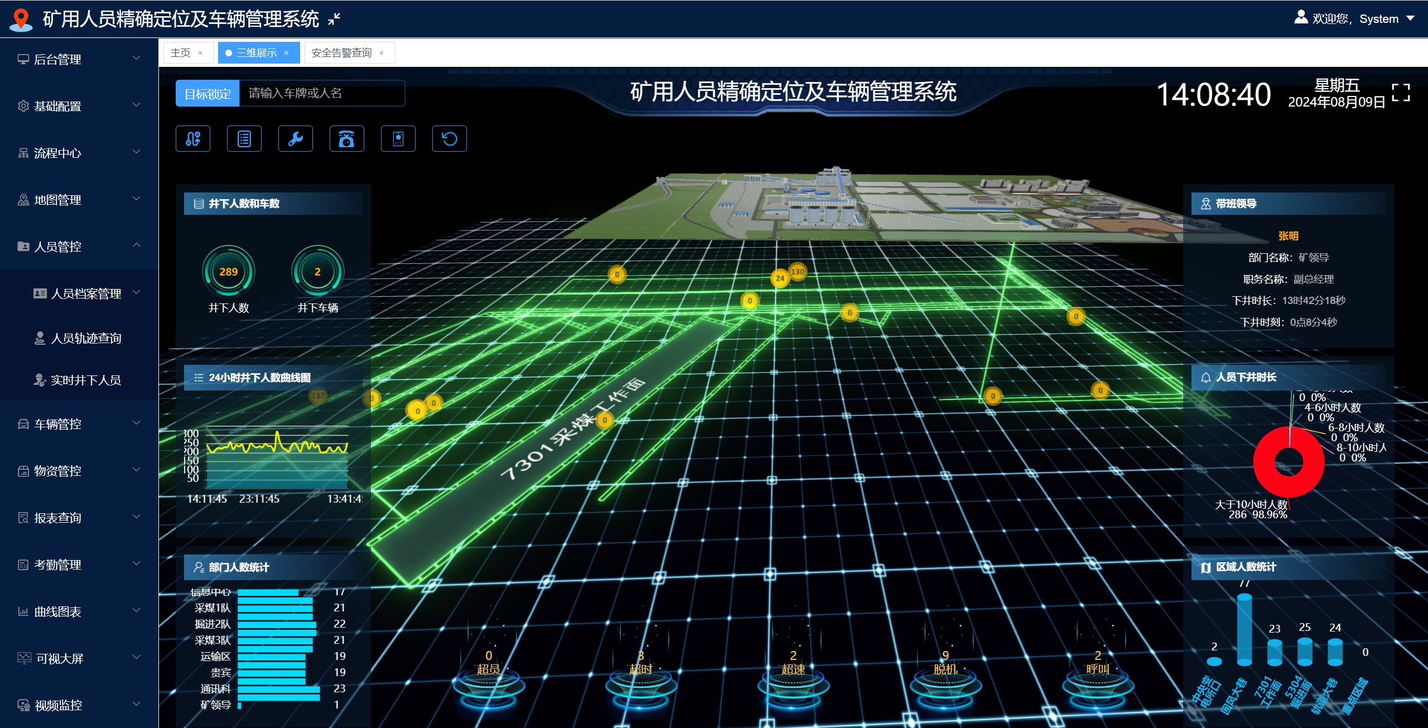Click the intercom device icon
The width and height of the screenshot is (1428, 728).
click(398, 138)
